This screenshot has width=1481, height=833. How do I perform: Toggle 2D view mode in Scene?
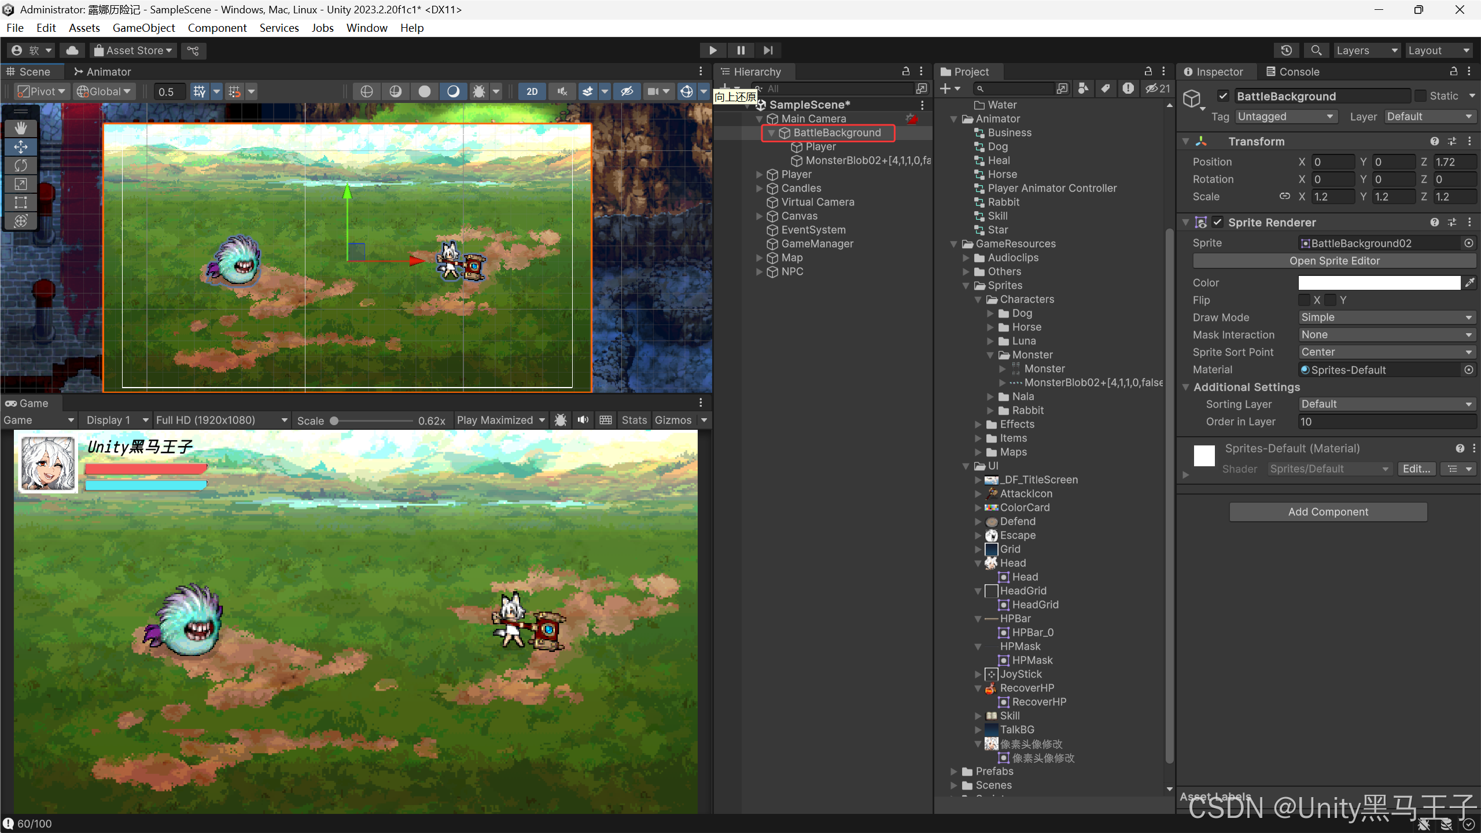click(x=532, y=91)
